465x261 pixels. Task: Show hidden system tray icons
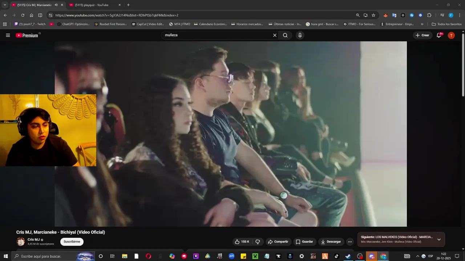tap(417, 256)
